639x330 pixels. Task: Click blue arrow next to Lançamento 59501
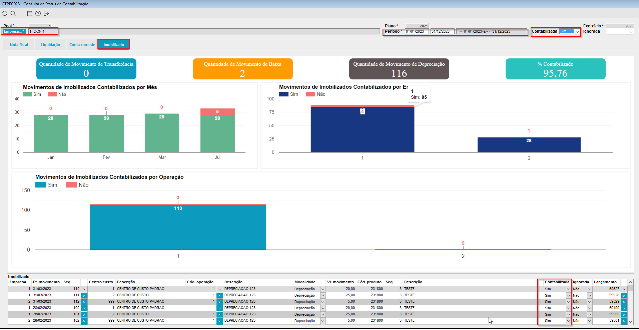[x=624, y=321]
